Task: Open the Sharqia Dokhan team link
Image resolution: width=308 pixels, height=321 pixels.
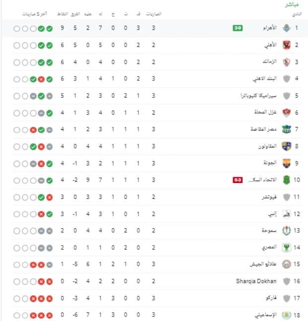Action: [x=256, y=281]
